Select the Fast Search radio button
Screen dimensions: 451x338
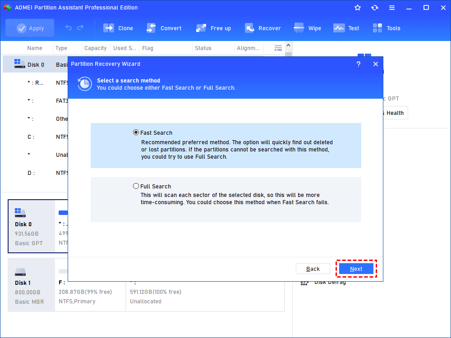click(x=136, y=132)
